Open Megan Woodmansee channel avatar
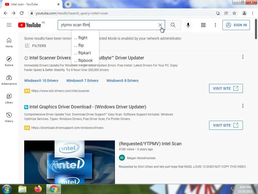The width and height of the screenshot is (258, 194). [x=122, y=158]
